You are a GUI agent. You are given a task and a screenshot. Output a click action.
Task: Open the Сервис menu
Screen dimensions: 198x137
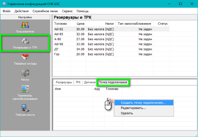coord(68,11)
